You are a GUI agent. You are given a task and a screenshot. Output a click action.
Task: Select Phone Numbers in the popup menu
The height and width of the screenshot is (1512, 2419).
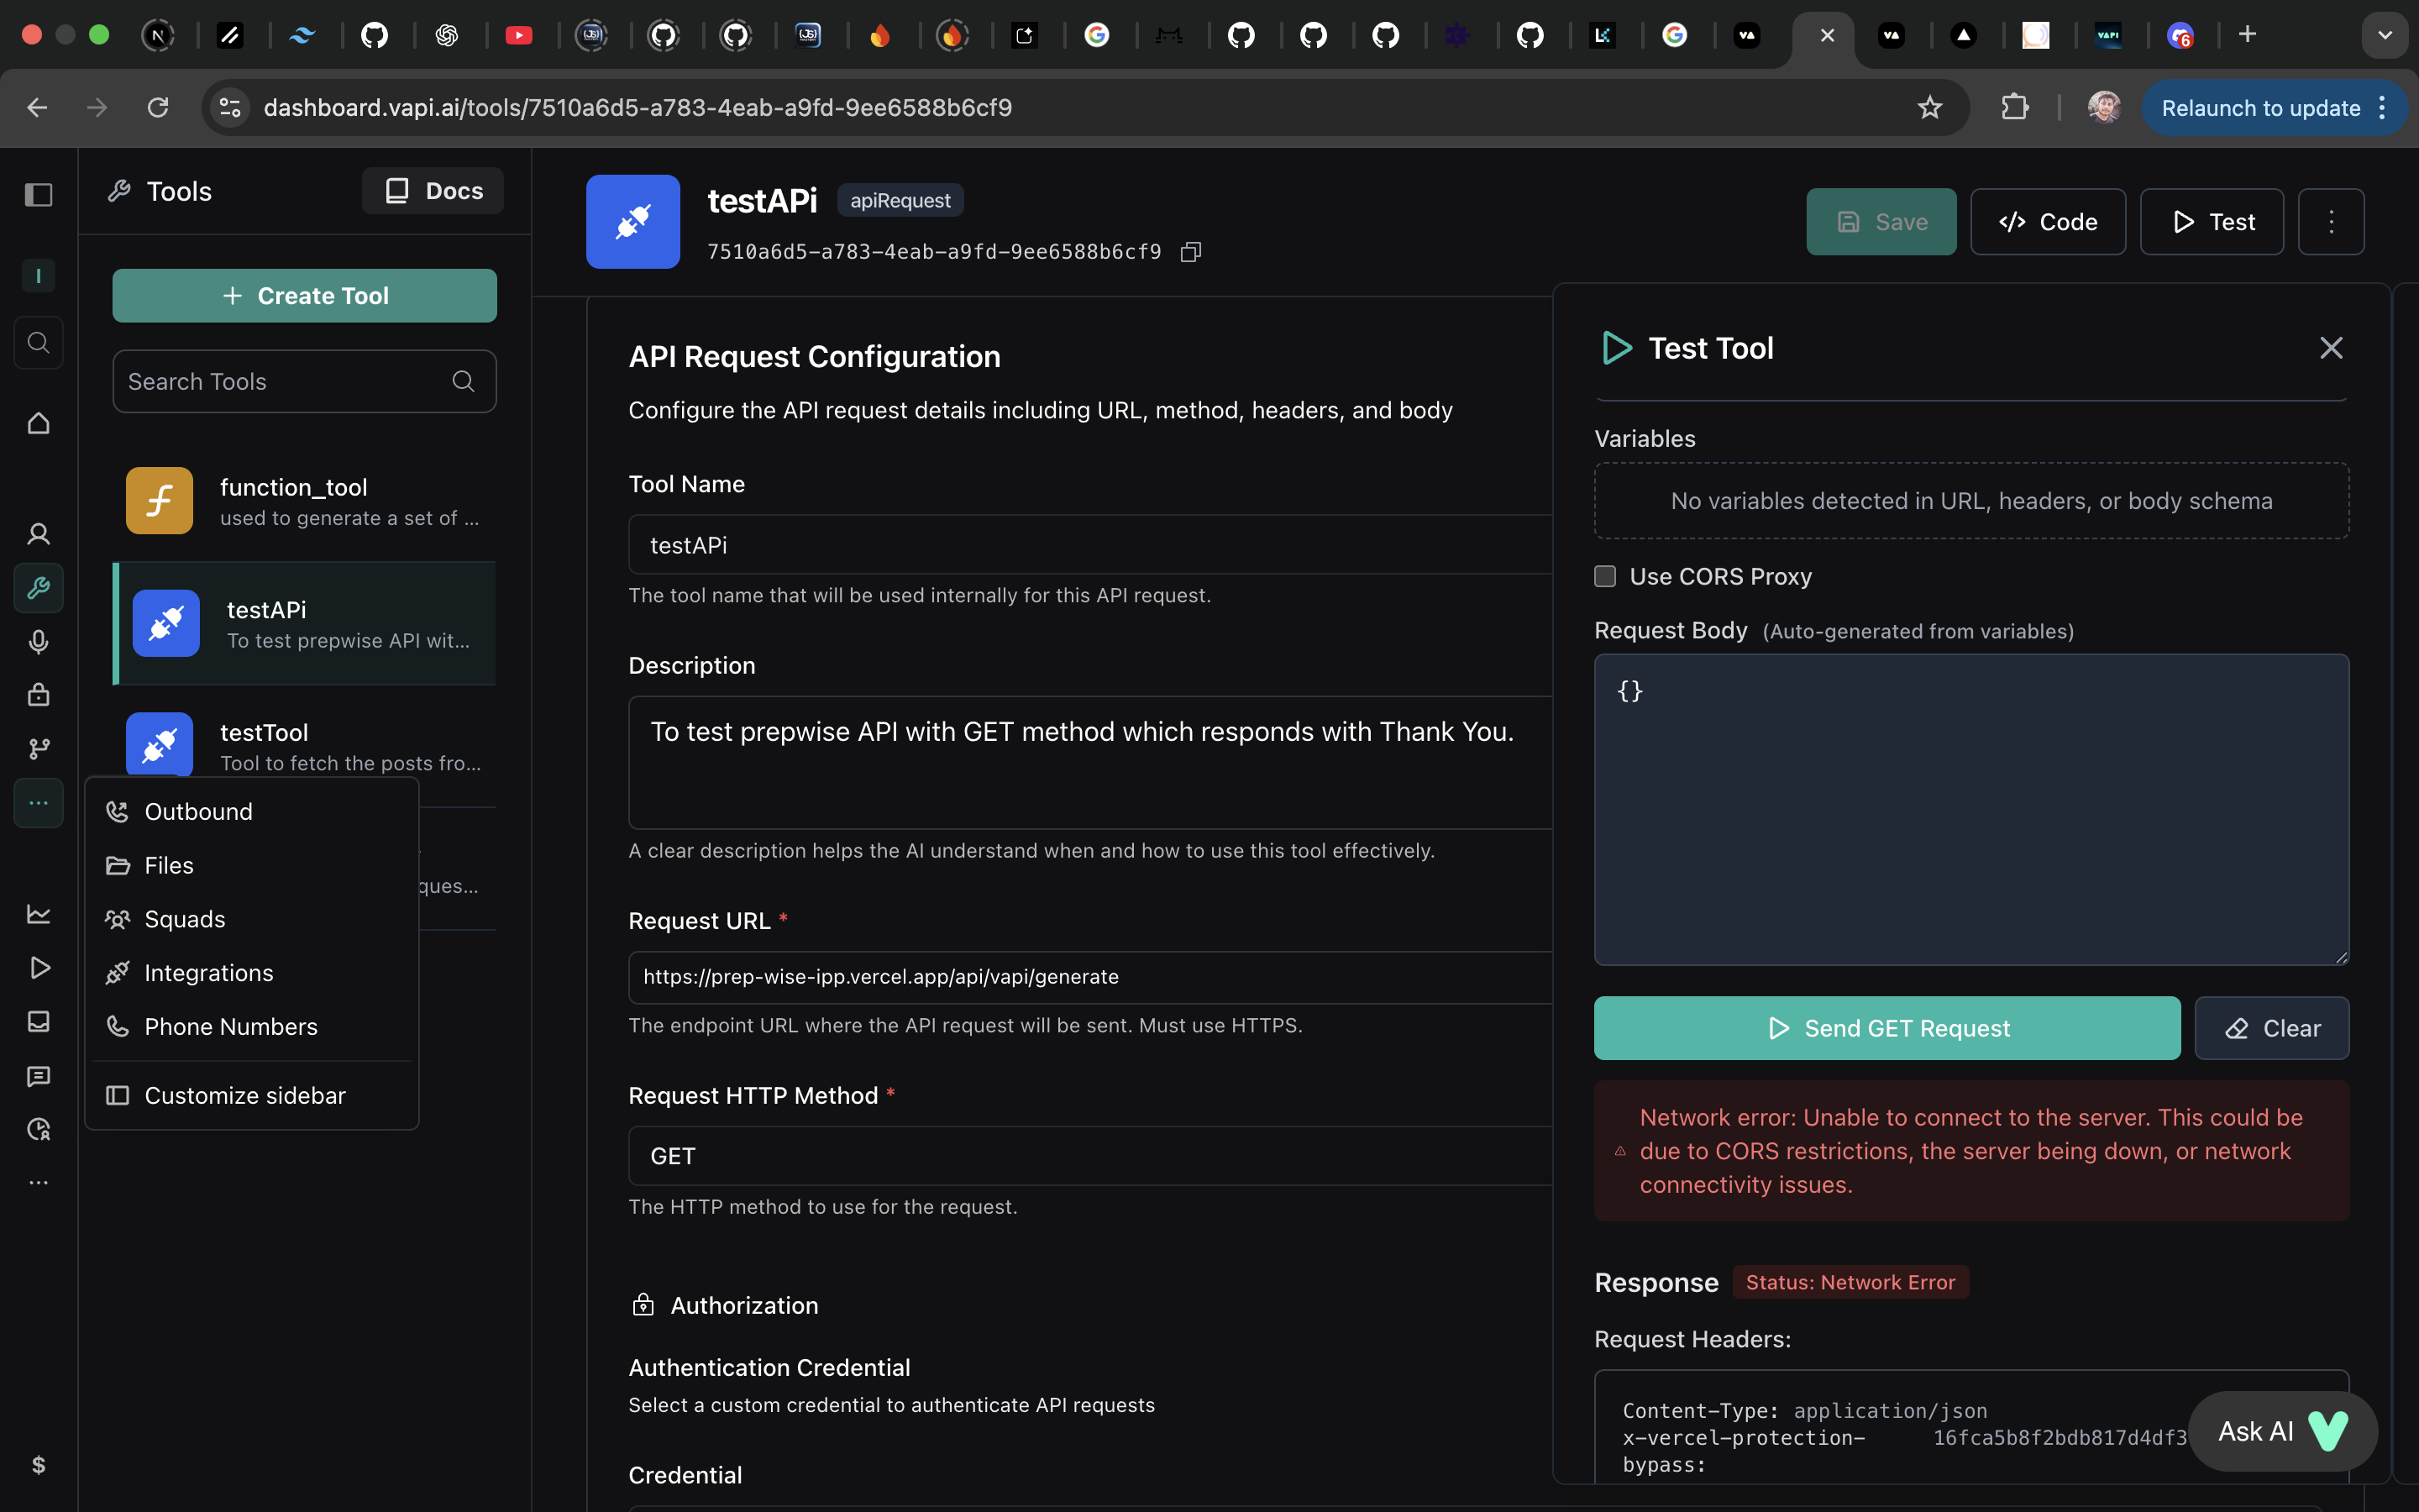click(x=252, y=1027)
